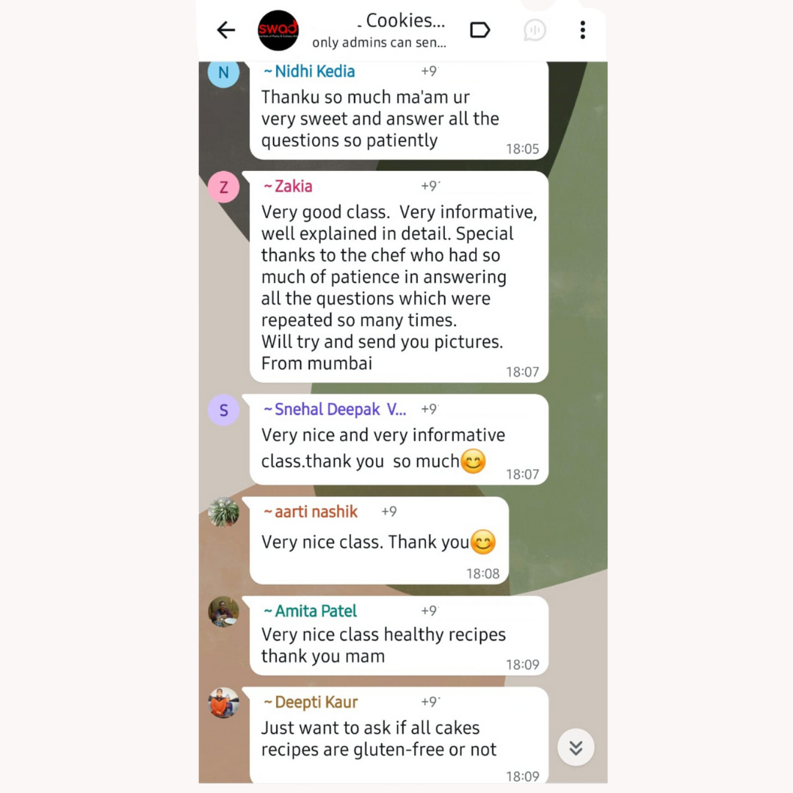Tap 'only admins can sen...' subtitle
The image size is (793, 793).
(x=379, y=43)
